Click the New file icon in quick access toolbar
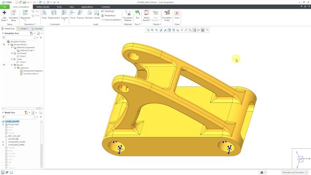The image size is (311, 175). (17, 2)
